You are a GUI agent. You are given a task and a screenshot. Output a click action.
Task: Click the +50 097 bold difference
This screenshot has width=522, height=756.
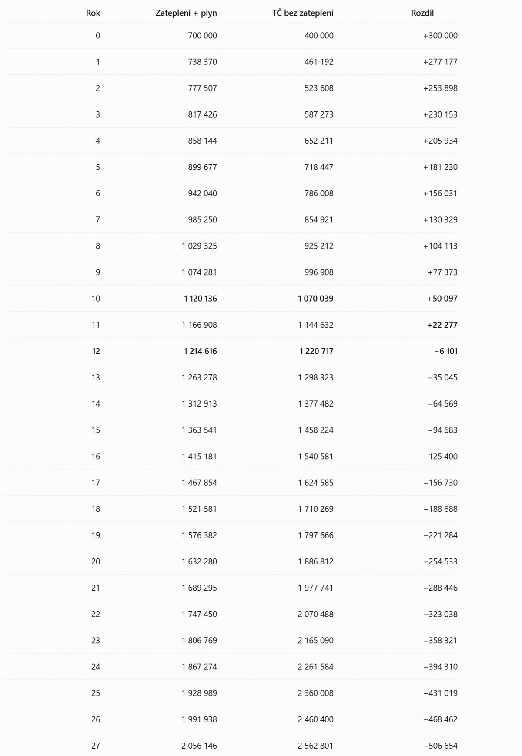[442, 299]
